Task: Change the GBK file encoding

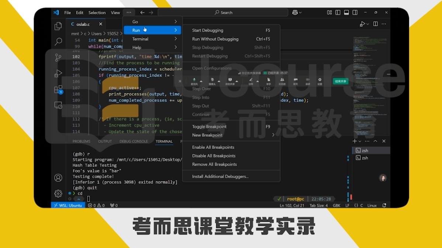Action: (x=336, y=206)
